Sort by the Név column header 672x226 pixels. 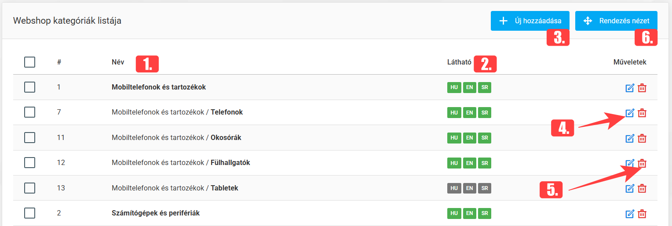tap(118, 62)
